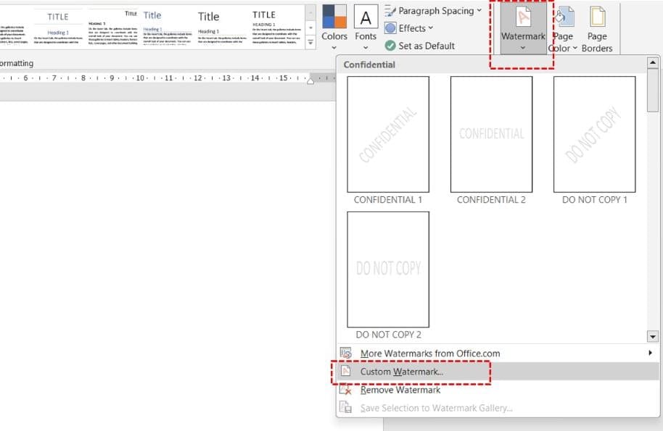663x431 pixels.
Task: Open the Fonts theme icon
Action: 366,20
